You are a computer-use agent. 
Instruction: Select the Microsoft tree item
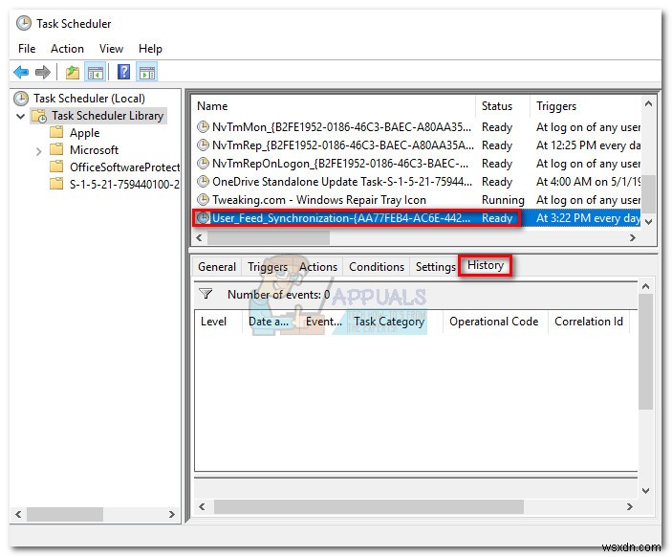tap(94, 149)
